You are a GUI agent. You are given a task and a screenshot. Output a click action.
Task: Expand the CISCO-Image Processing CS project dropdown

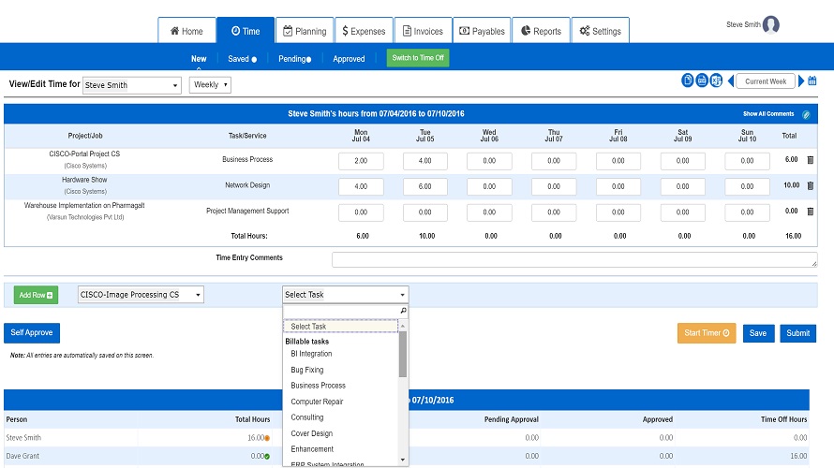coord(141,295)
